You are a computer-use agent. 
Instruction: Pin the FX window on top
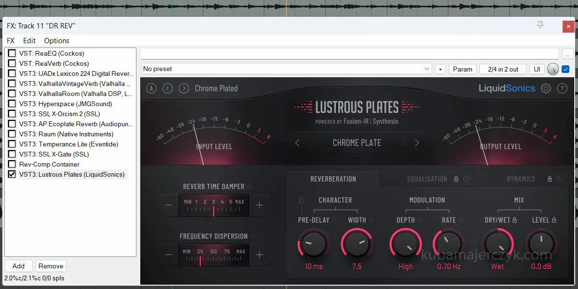pyautogui.click(x=541, y=25)
